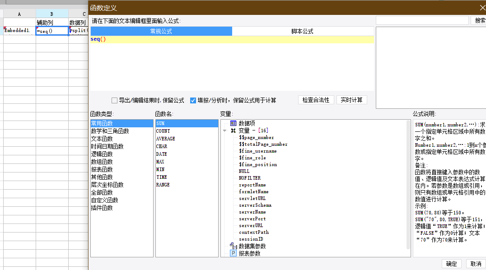Select 层次坐标函数 function type
Viewport: 486px width, 270px height.
(x=122, y=185)
